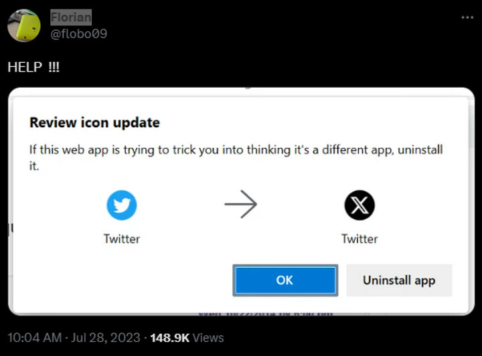
Task: Click the @flobo09 handle
Action: tap(79, 33)
